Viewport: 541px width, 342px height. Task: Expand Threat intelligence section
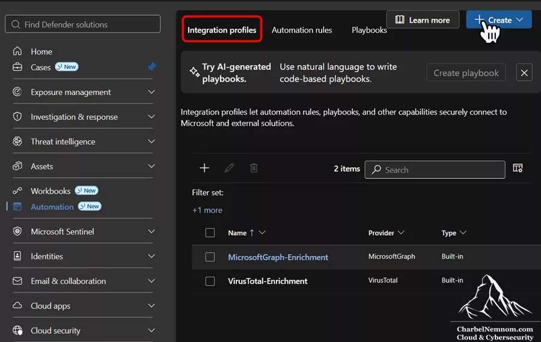151,141
